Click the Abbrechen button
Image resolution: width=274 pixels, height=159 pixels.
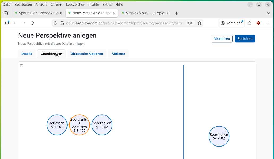point(222,39)
